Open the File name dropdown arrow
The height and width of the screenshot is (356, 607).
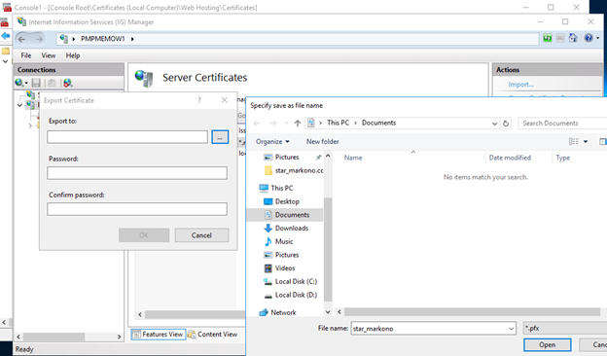point(511,329)
